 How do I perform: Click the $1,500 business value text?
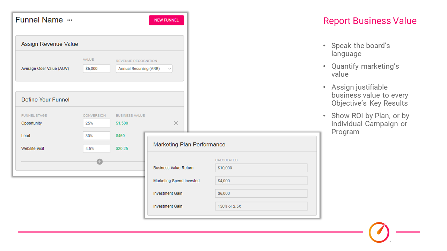122,123
